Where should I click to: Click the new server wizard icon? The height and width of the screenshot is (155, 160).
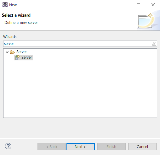[17, 58]
